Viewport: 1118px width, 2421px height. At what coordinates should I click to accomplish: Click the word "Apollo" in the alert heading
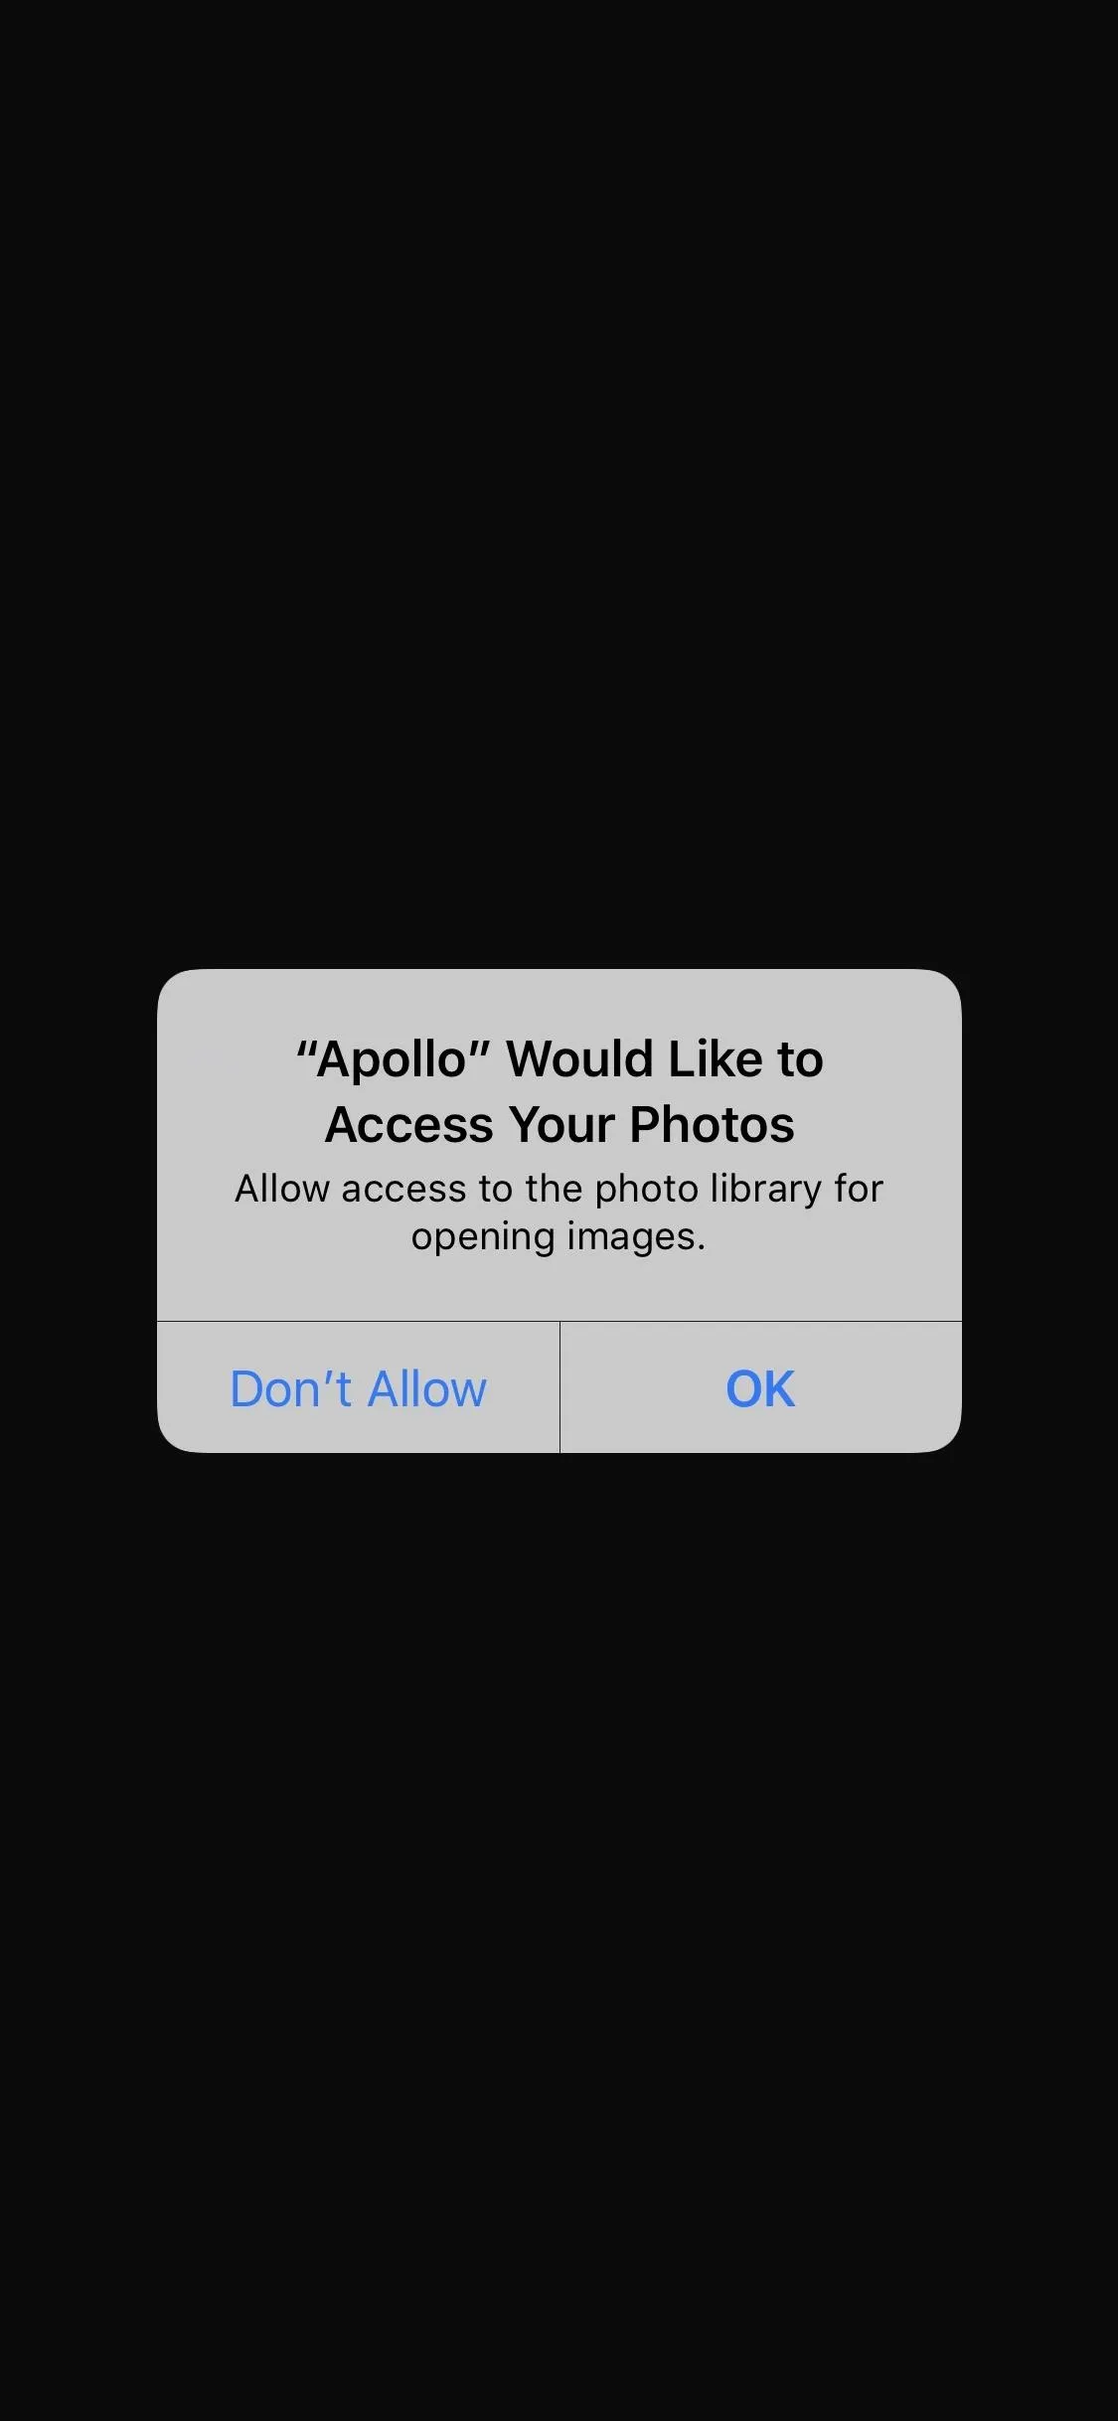tap(393, 1059)
